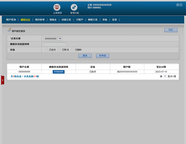The width and height of the screenshot is (186, 144).
Task: Click the 列印 print button
Action: point(171,30)
